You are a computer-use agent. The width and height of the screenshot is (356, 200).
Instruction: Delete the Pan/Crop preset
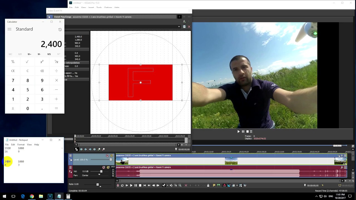pyautogui.click(x=189, y=27)
